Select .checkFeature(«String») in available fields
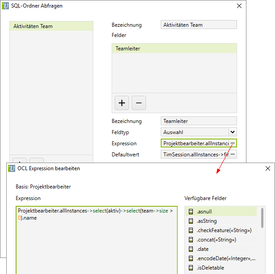 223,230
